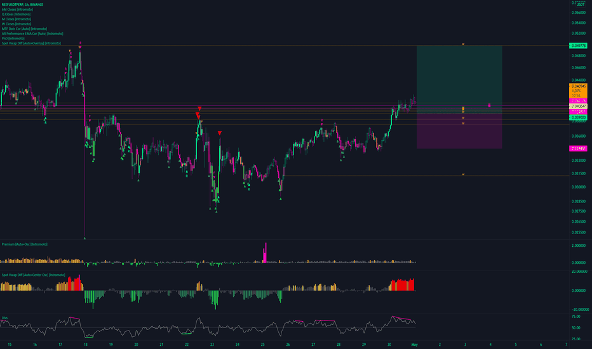Click the green triangle below the 18th wick low
Viewport: 592px width, 349px height.
84,238
